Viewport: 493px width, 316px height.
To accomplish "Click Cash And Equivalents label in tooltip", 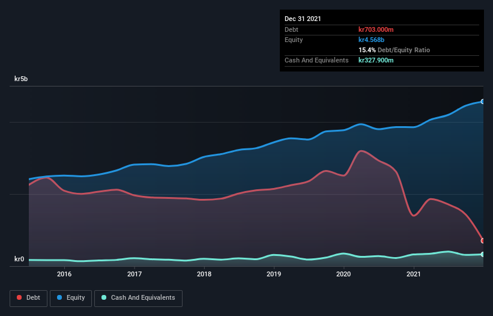I will point(316,60).
